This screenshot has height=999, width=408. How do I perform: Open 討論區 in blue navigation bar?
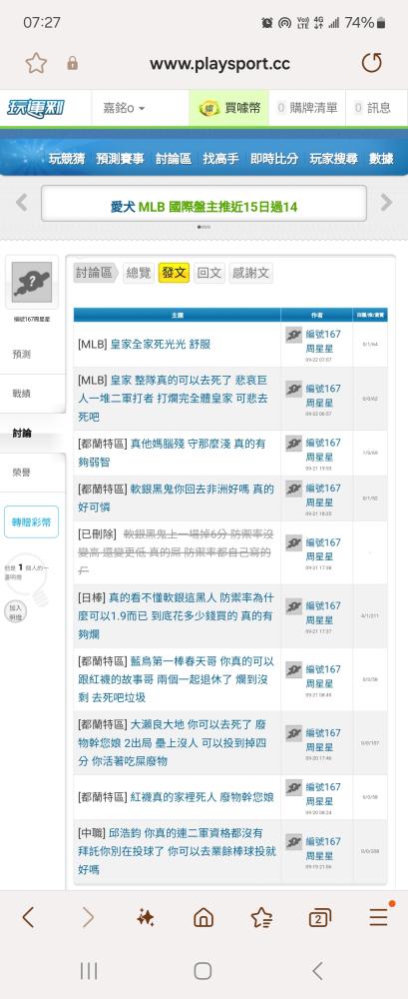click(x=174, y=159)
